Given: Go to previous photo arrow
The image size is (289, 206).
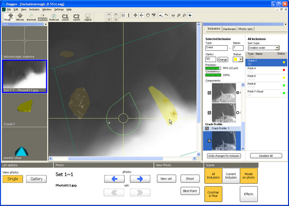Looking at the screenshot, I should pyautogui.click(x=114, y=179).
